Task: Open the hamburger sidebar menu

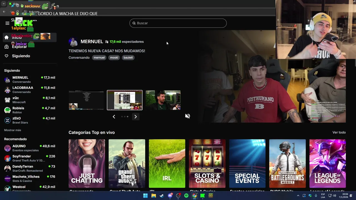Action: tap(8, 23)
